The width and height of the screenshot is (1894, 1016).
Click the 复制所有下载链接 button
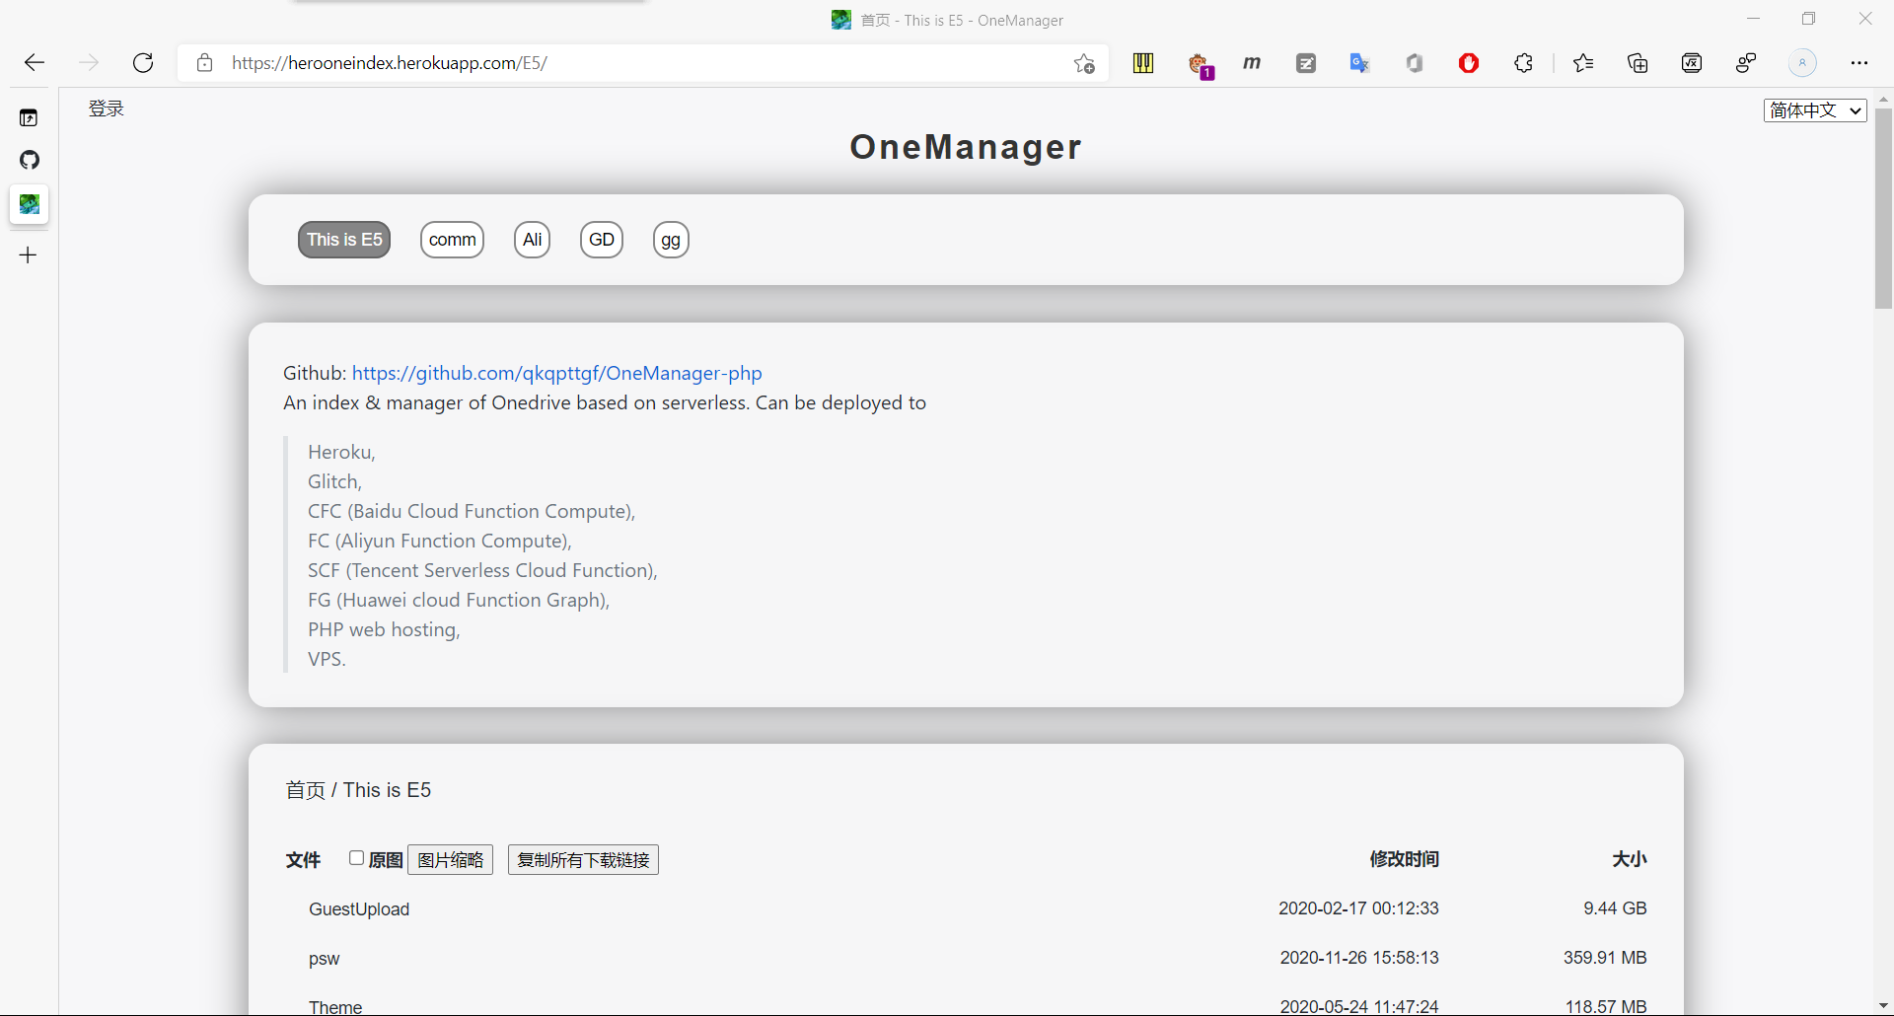coord(582,859)
